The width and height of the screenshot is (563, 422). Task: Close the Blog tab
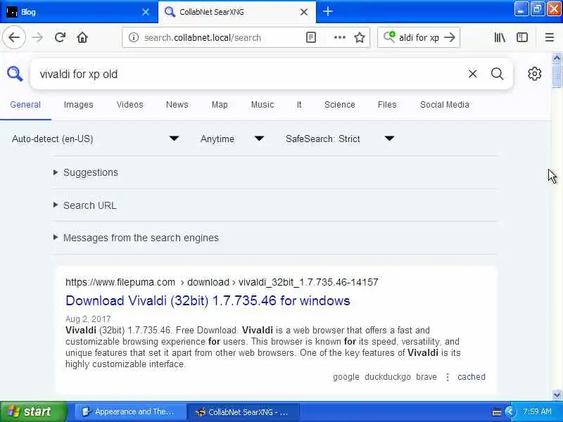point(146,12)
